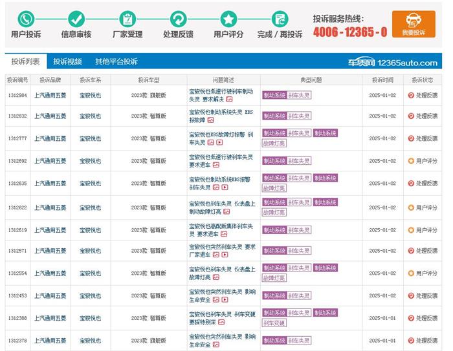Open image icon in complaint 1312622 description
Viewport: 453px width, 351px height.
pyautogui.click(x=226, y=211)
